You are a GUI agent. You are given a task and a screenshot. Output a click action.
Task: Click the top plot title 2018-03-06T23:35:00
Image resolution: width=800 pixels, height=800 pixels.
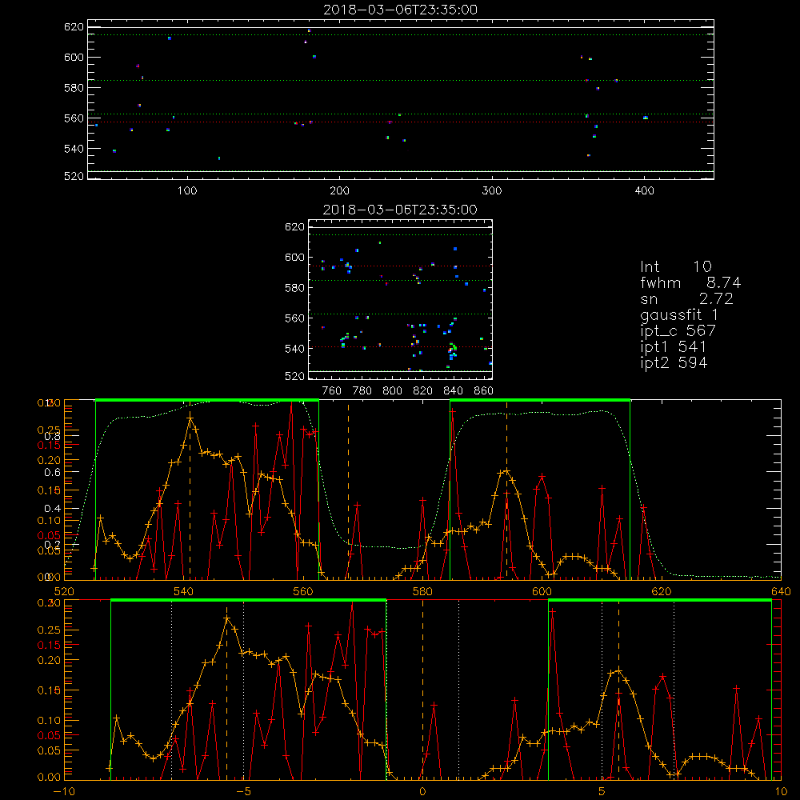400,10
